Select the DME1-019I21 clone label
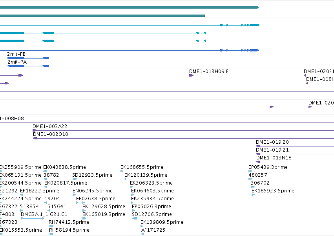The height and width of the screenshot is (236, 334). pyautogui.click(x=272, y=150)
